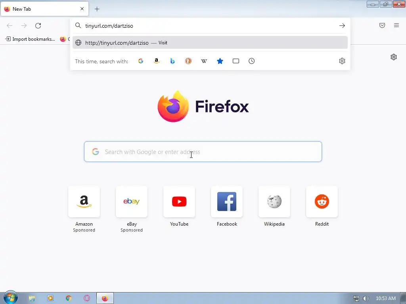Viewport: 406px width, 304px height.
Task: Click the 10:53 AM clock in the tray
Action: (385, 298)
